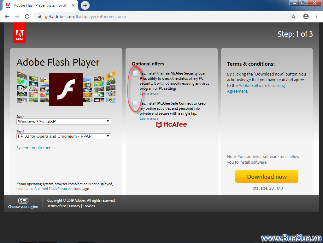Close the browser window
Image resolution: width=323 pixels, height=243 pixels.
pos(314,3)
